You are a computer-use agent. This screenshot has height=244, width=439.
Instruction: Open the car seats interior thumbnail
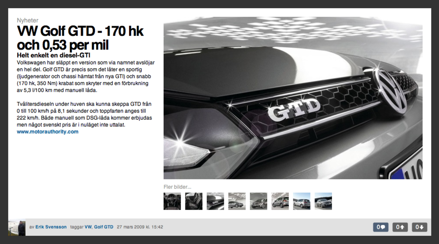[x=194, y=201]
